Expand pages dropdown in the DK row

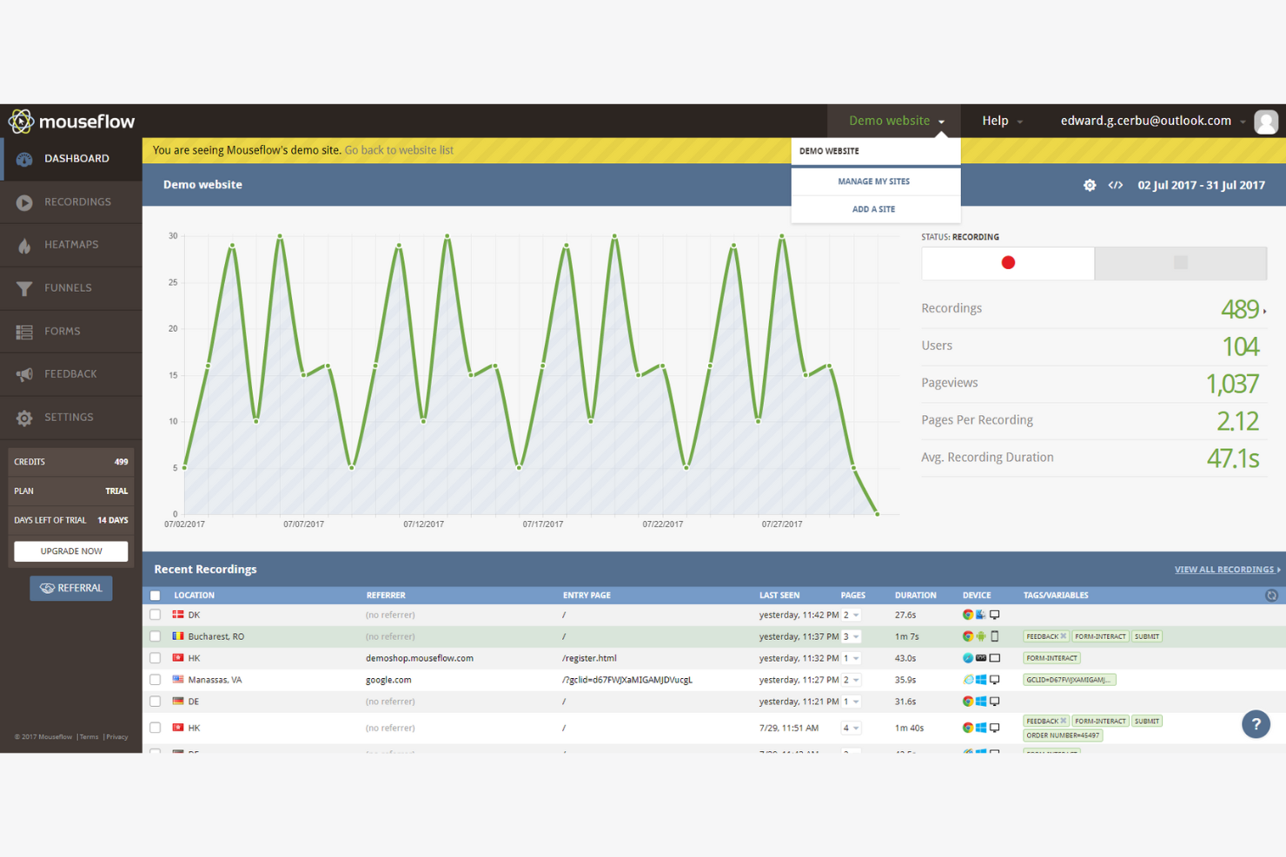(x=851, y=615)
